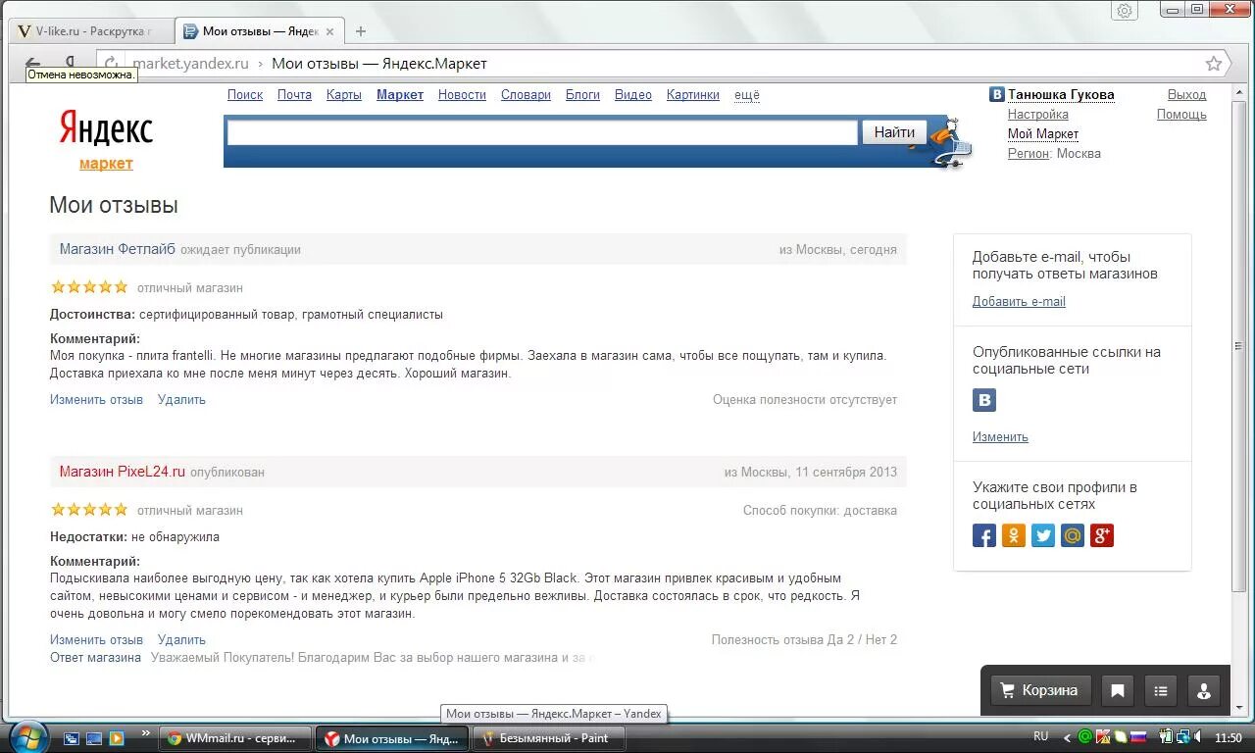Open the Блоги service link
Viewport: 1255px width, 753px height.
tap(582, 95)
